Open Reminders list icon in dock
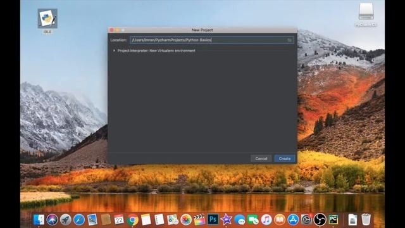Screen dimensions: 405x228 pos(159,220)
